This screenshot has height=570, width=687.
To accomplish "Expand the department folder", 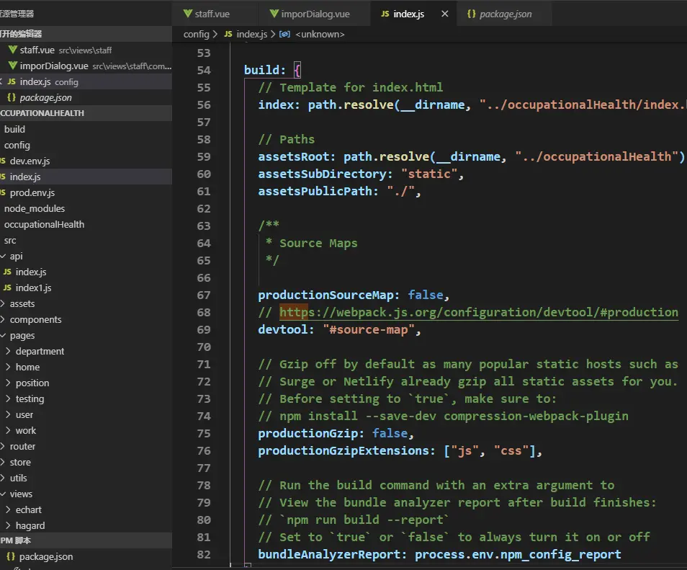I will pyautogui.click(x=8, y=351).
